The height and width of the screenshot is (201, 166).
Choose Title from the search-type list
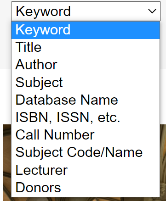pos(86,47)
